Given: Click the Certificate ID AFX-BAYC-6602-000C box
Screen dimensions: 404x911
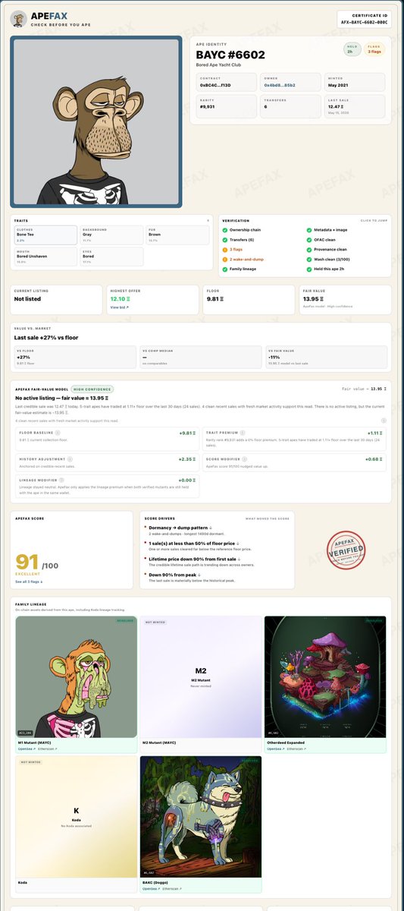Looking at the screenshot, I should pyautogui.click(x=364, y=19).
